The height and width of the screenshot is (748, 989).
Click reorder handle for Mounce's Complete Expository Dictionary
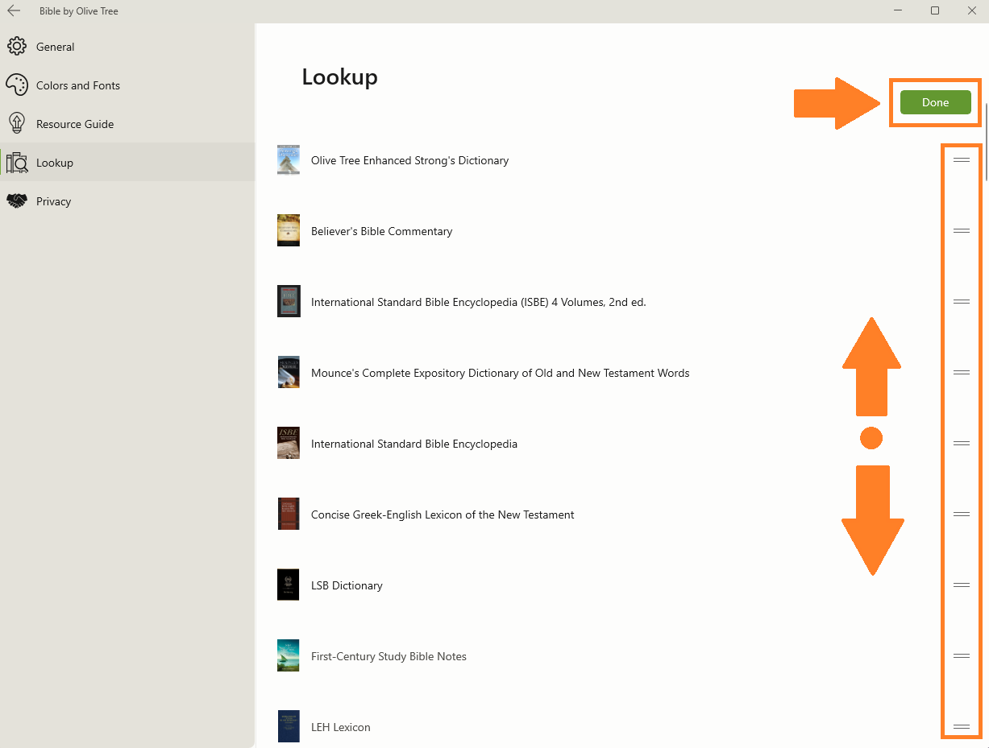point(961,373)
